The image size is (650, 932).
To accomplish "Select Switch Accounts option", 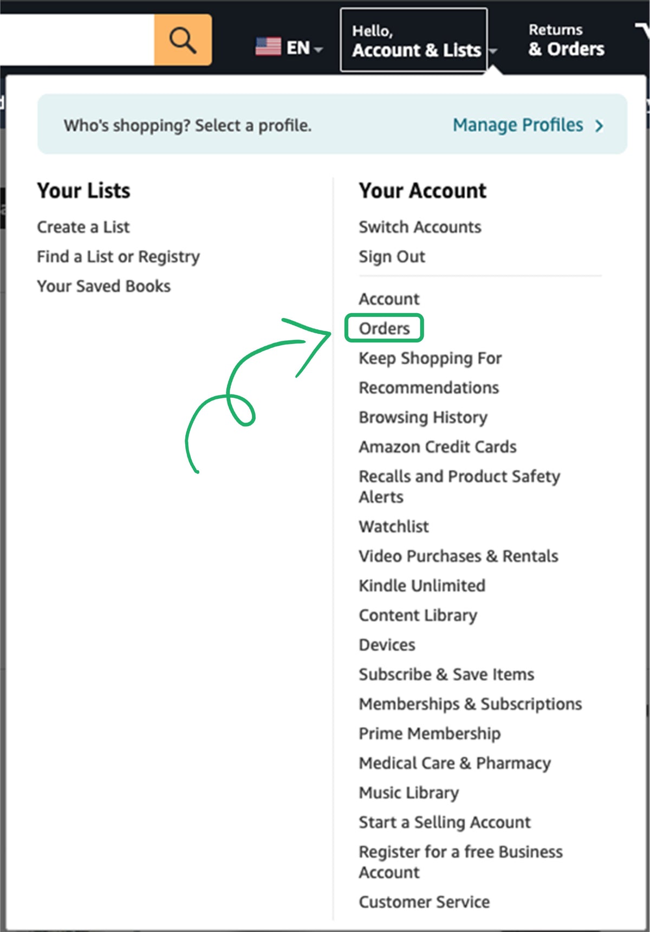I will [420, 227].
